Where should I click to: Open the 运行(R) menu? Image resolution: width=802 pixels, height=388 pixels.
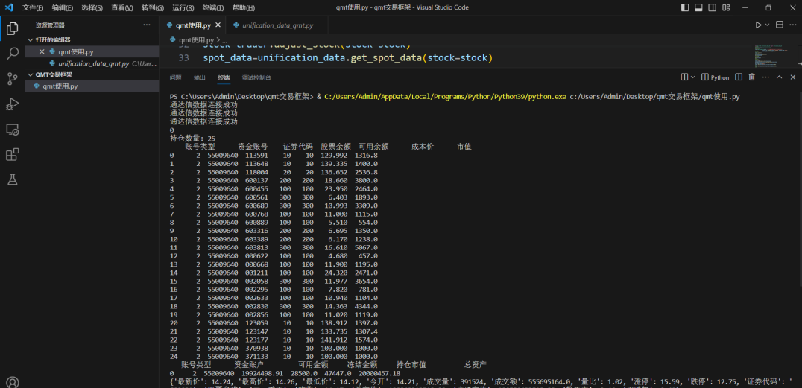point(183,7)
